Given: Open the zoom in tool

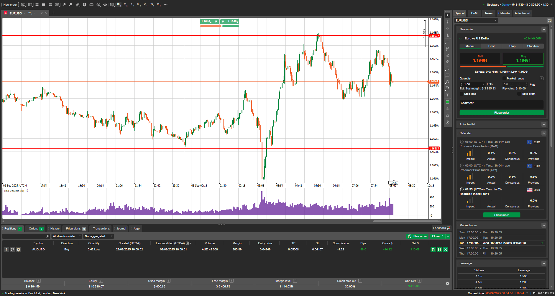Looking at the screenshot, I should click(71, 4).
